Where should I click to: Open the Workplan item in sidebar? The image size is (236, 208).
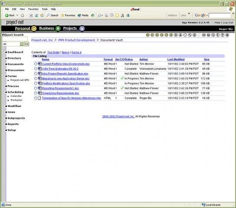tap(16, 100)
